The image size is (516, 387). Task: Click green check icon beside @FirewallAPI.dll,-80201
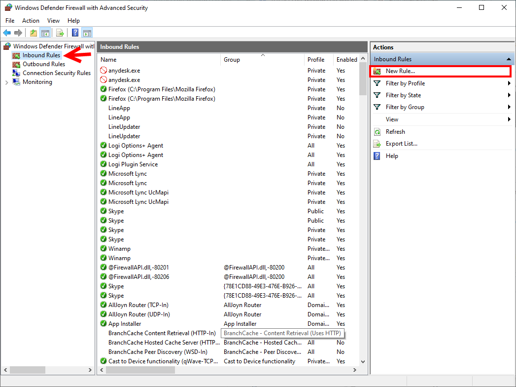[103, 267]
